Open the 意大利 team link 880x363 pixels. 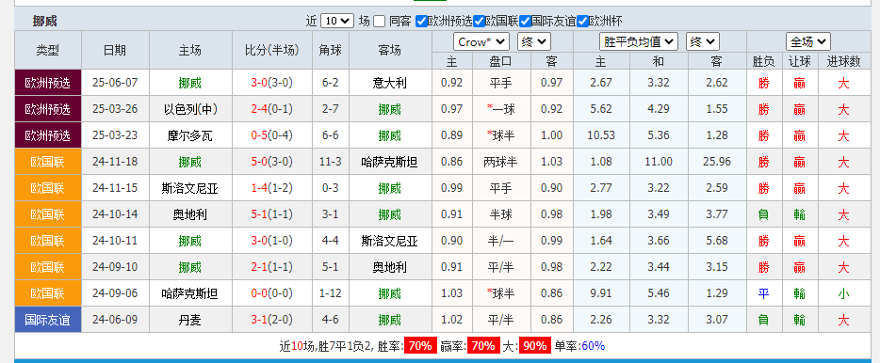pos(390,84)
